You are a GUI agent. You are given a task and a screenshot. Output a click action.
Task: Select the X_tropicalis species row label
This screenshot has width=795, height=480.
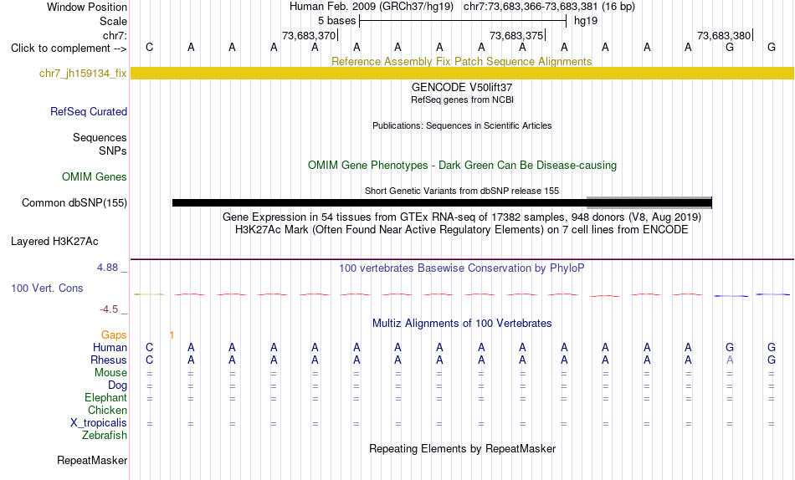(99, 423)
